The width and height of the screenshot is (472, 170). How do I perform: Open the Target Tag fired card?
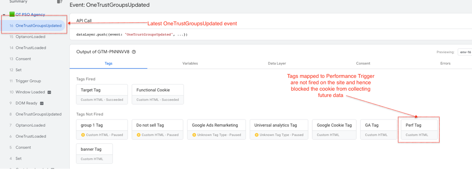tap(102, 94)
